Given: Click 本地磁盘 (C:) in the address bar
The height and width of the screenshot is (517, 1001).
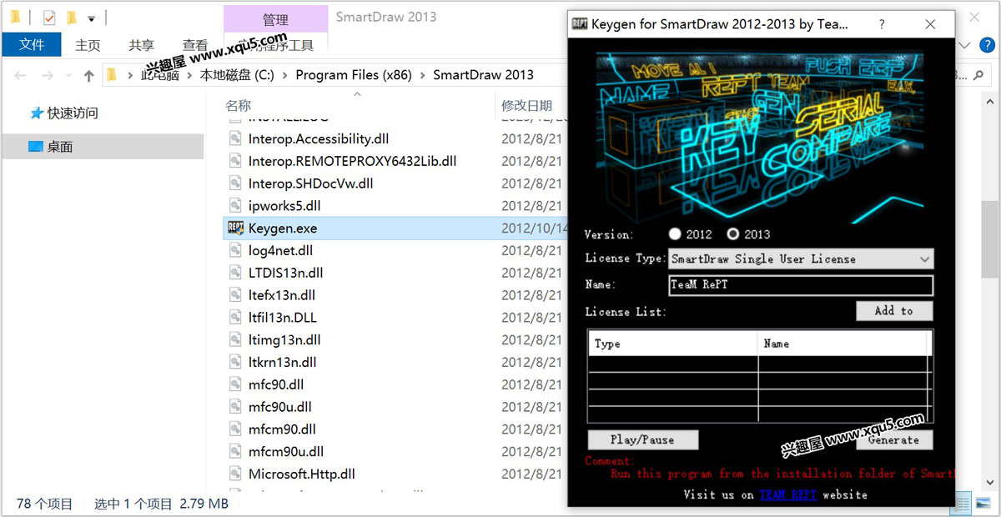Looking at the screenshot, I should point(237,75).
